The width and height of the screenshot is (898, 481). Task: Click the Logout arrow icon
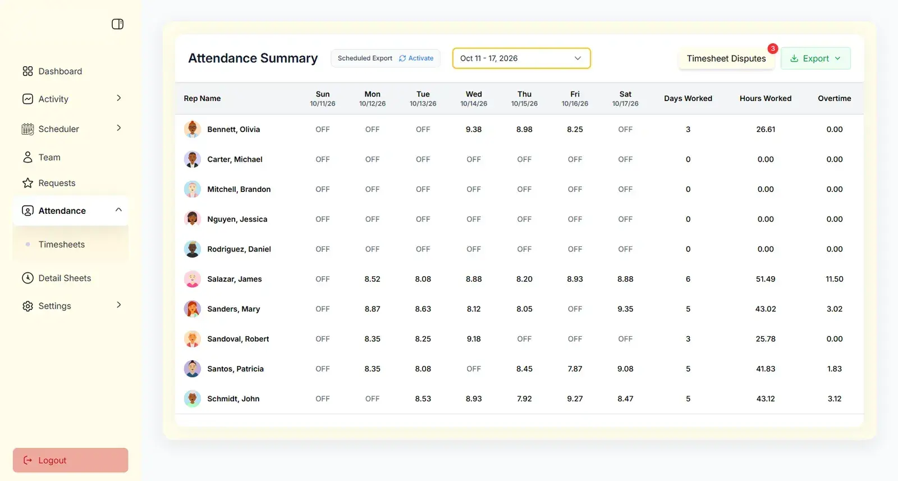[28, 460]
